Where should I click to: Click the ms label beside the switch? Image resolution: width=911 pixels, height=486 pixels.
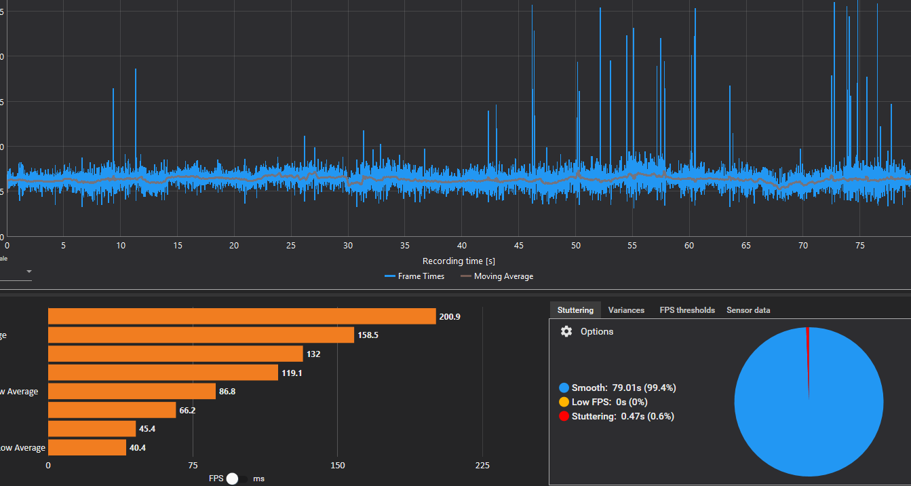pyautogui.click(x=258, y=479)
